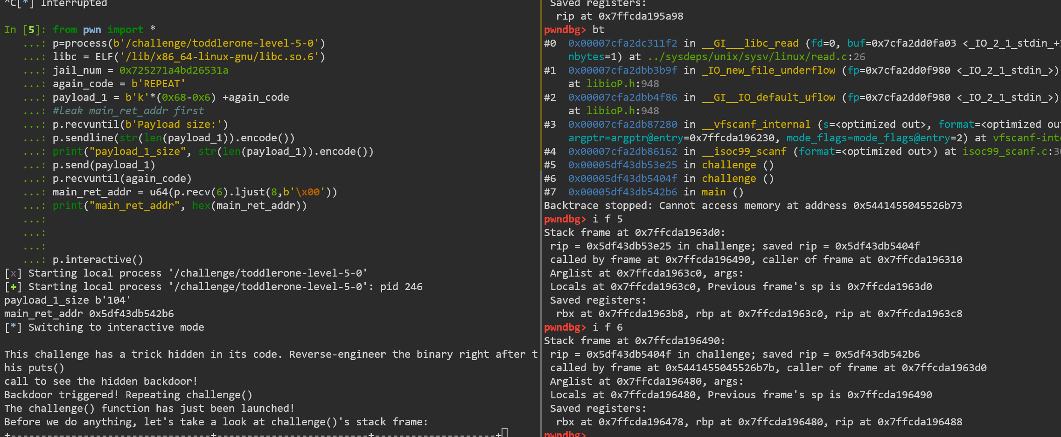Screen dimensions: 1061x437
Task: Click the payload_1 = b'k'*(0x68-0x6) line
Action: 171,97
